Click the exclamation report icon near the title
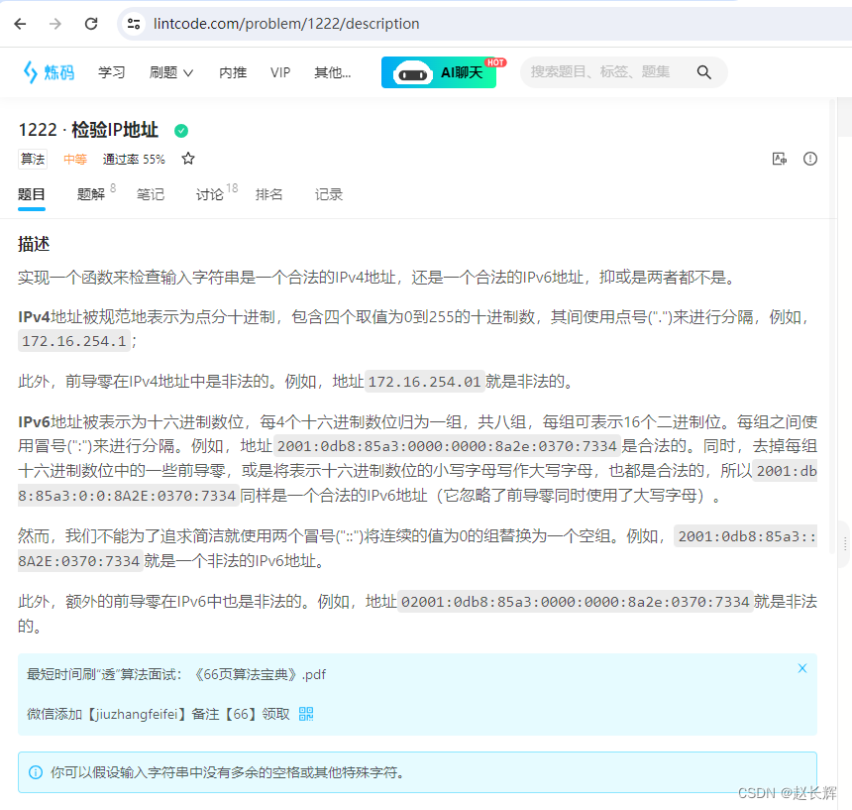Image resolution: width=852 pixels, height=810 pixels. [x=810, y=159]
